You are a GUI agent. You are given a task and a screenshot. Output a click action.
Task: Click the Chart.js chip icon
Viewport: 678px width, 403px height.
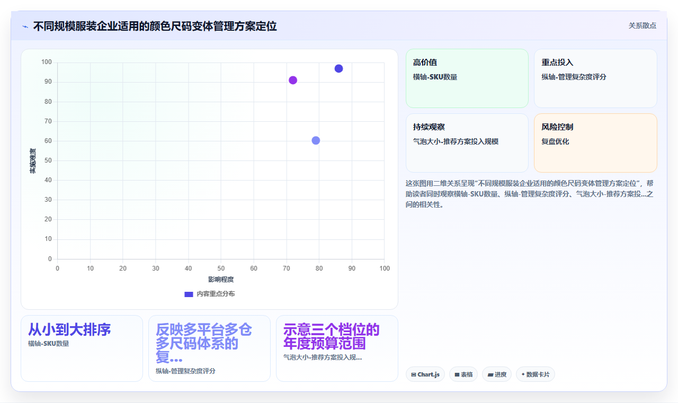click(x=414, y=375)
